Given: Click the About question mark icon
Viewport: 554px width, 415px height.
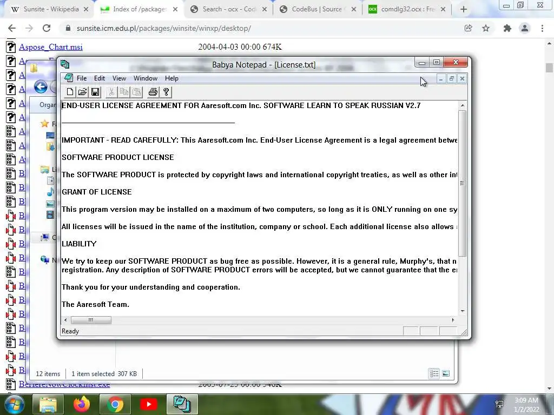Looking at the screenshot, I should coord(166,92).
